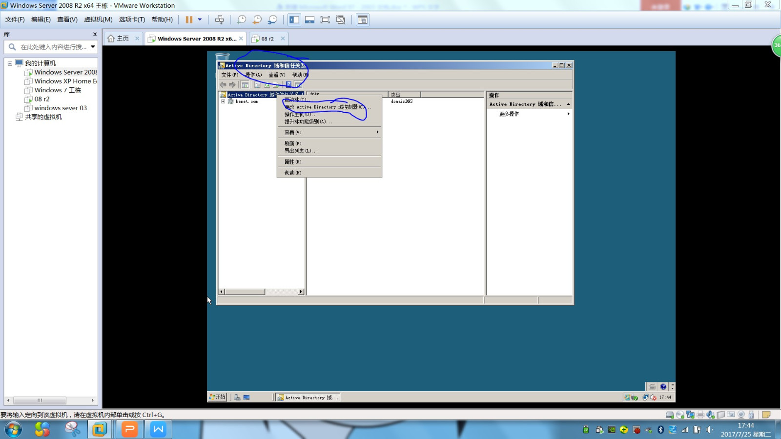781x439 pixels.
Task: Toggle the console view button
Action: tap(363, 20)
